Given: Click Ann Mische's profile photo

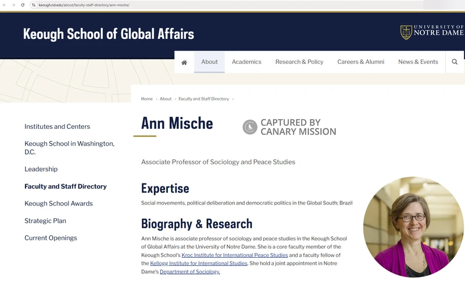Looking at the screenshot, I should click(413, 227).
